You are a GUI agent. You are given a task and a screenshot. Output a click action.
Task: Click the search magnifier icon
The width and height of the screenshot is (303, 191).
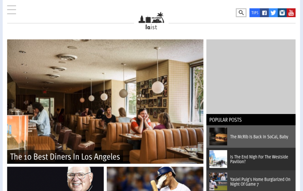coord(241,13)
